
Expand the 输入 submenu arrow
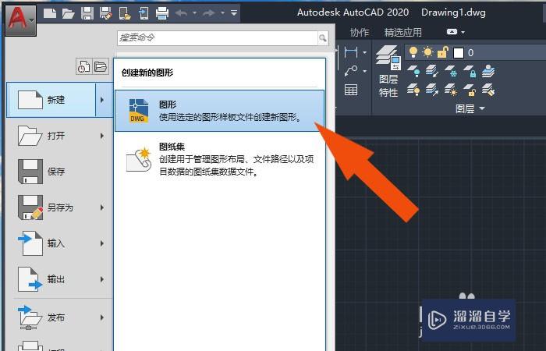[x=102, y=243]
